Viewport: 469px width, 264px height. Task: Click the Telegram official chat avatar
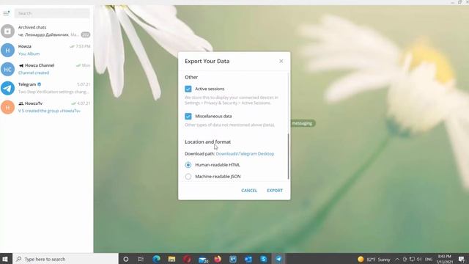(x=7, y=88)
